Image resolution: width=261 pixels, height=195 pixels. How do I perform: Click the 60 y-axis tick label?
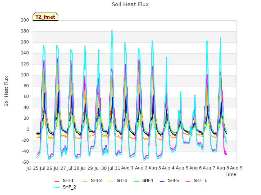pyautogui.click(x=26, y=97)
